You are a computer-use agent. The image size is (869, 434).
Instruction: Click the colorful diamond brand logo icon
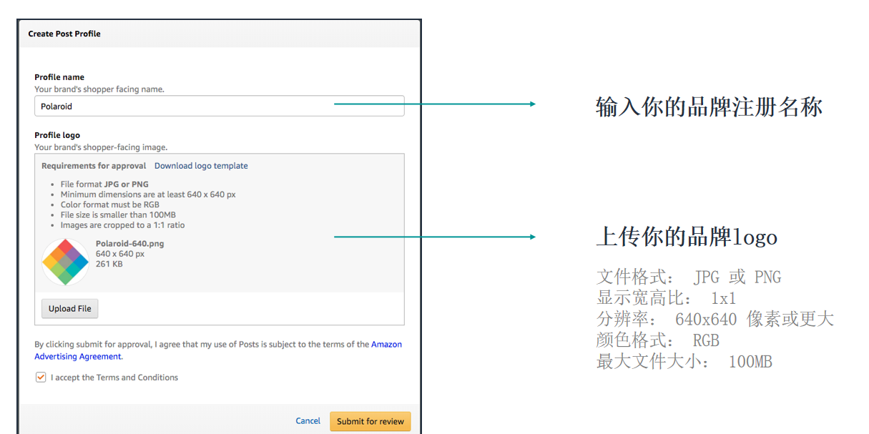pos(65,260)
